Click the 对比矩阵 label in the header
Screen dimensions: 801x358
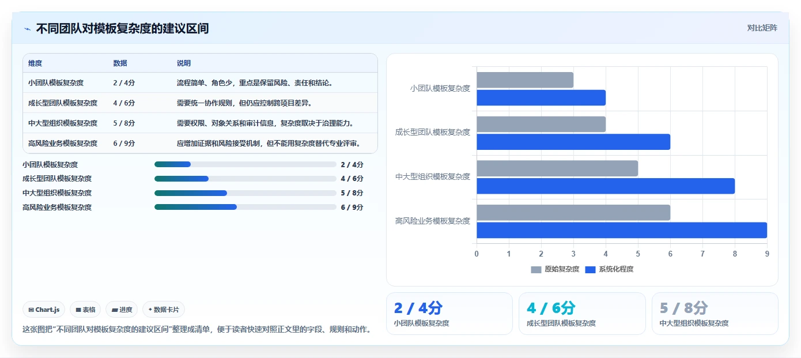[x=762, y=28]
